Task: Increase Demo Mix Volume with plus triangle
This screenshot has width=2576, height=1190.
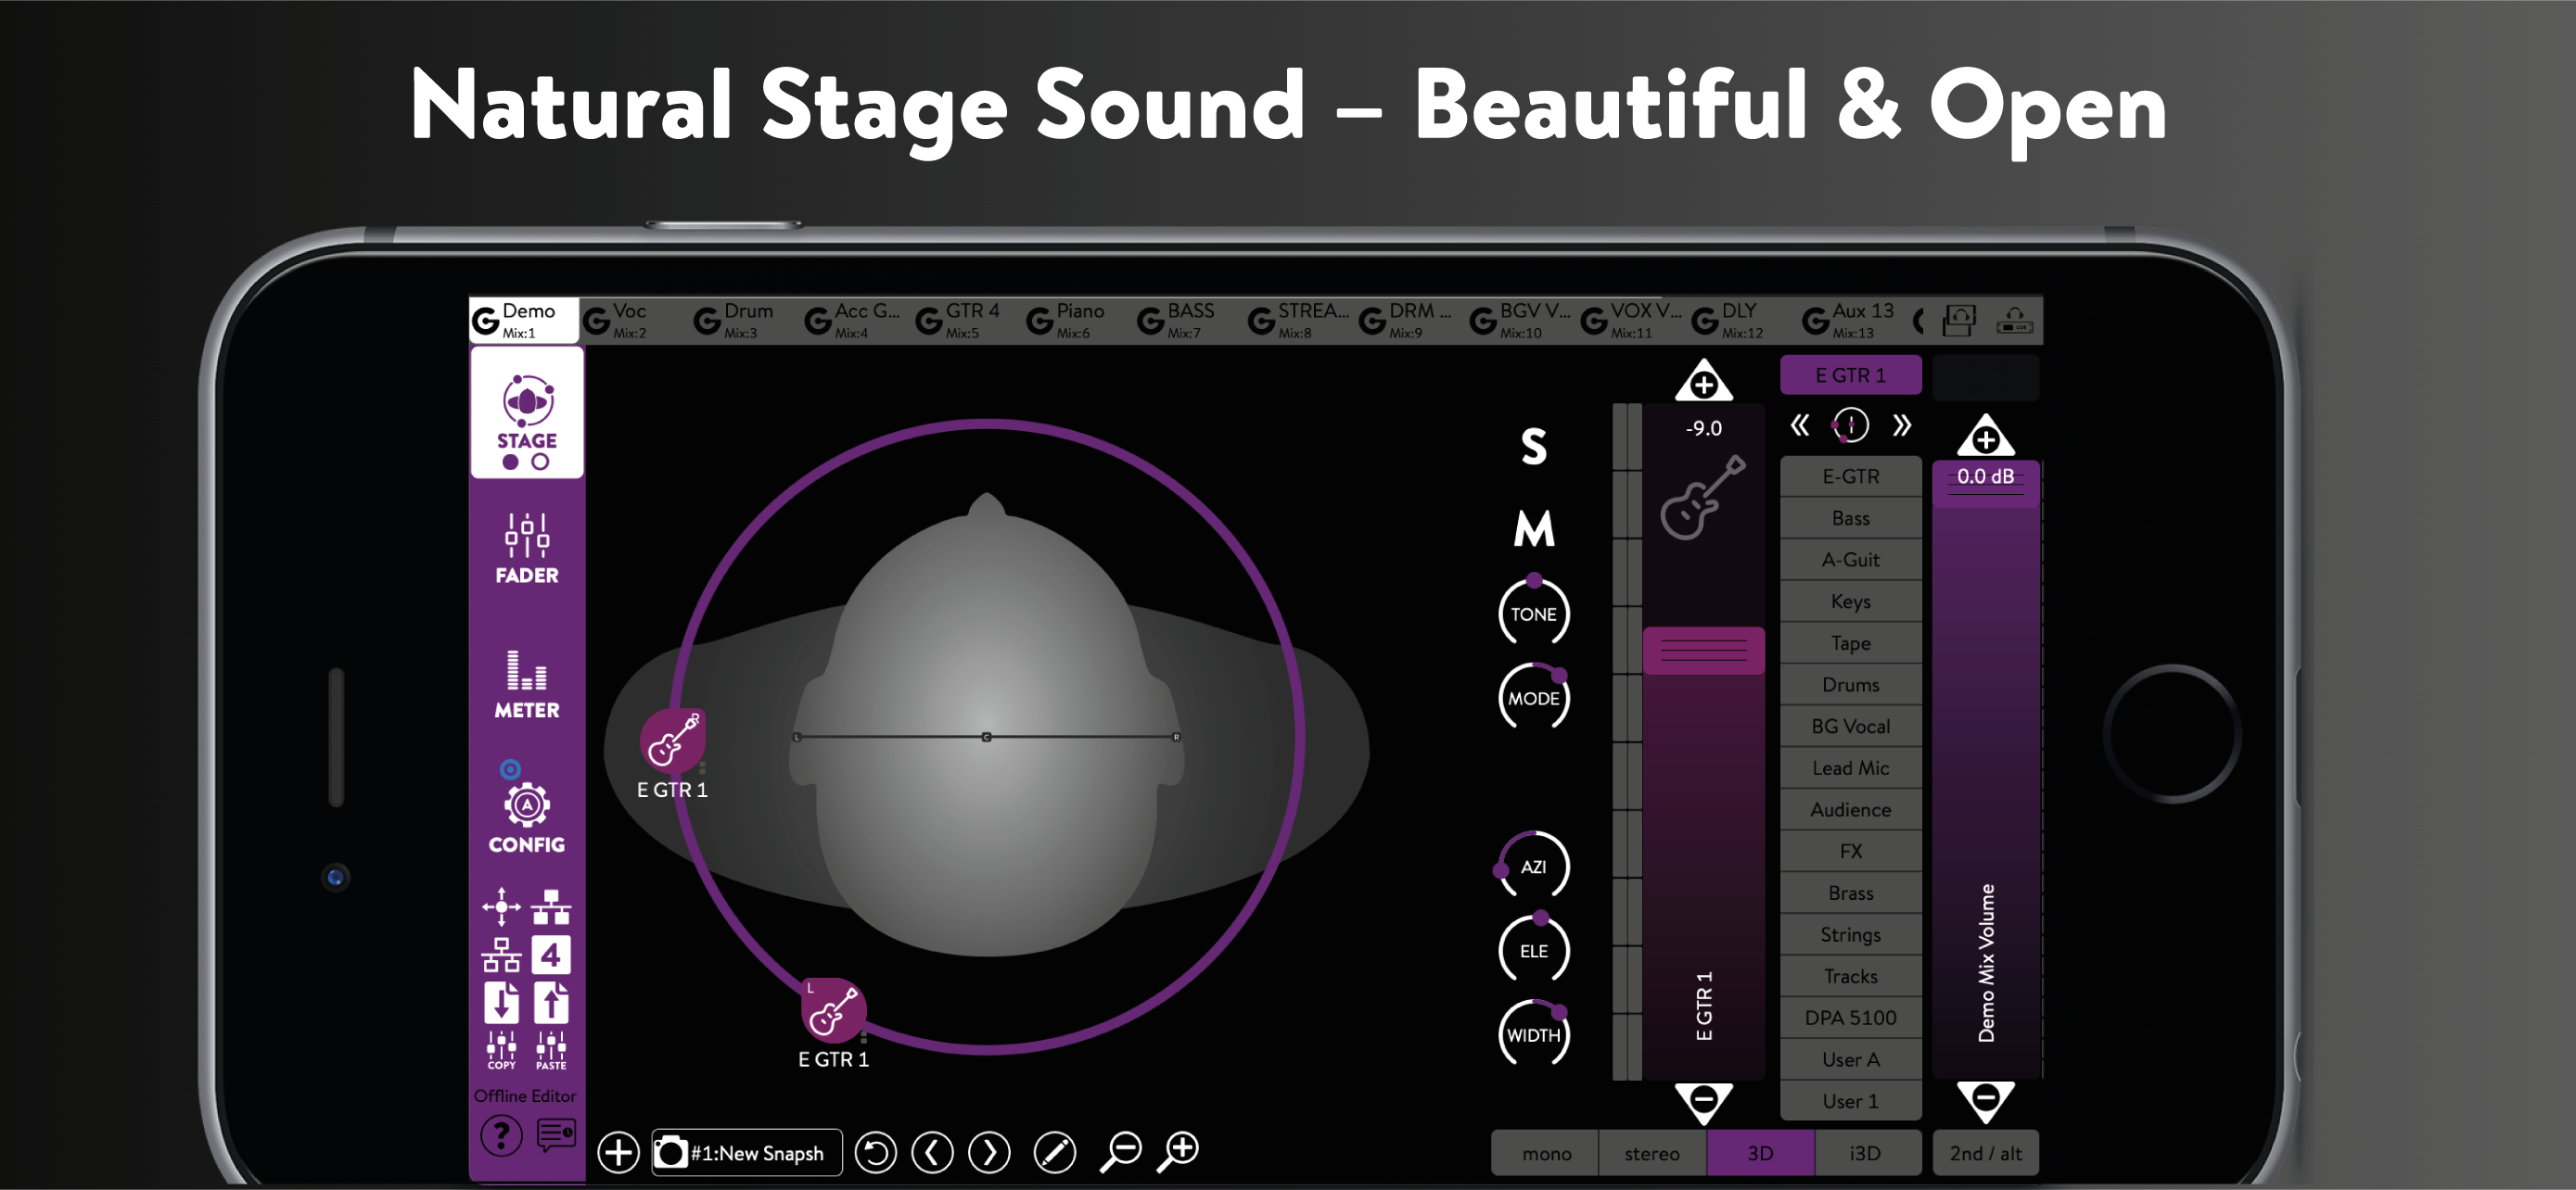Action: (x=1985, y=437)
